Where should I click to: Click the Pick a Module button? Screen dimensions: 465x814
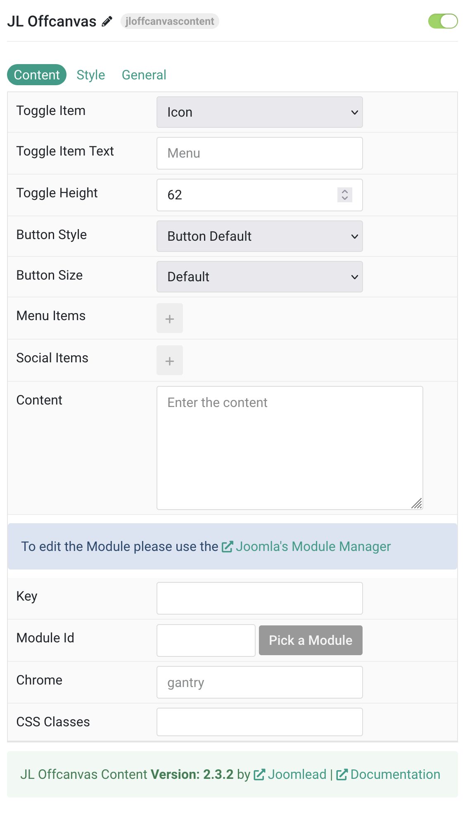311,640
